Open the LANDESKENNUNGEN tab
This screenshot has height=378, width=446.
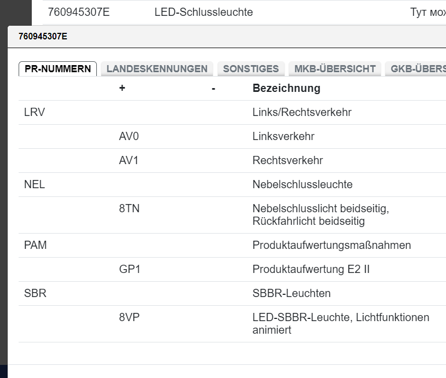(x=157, y=69)
